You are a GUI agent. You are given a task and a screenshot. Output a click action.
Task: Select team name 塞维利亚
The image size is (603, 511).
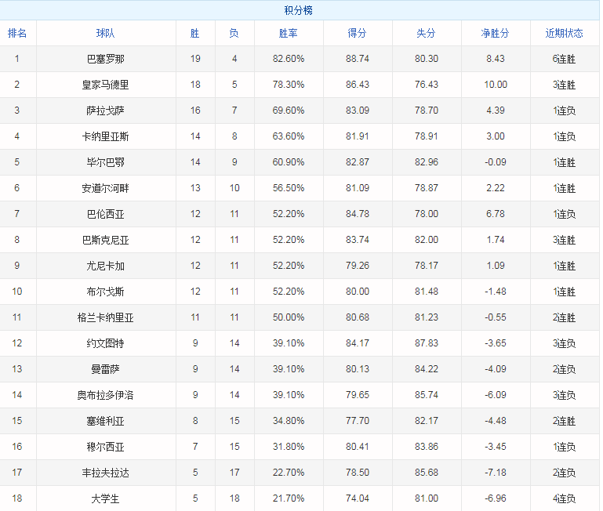[x=105, y=421]
